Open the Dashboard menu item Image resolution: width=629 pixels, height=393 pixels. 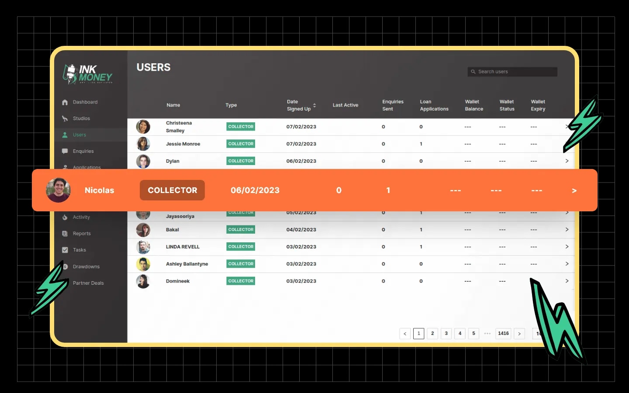click(85, 102)
